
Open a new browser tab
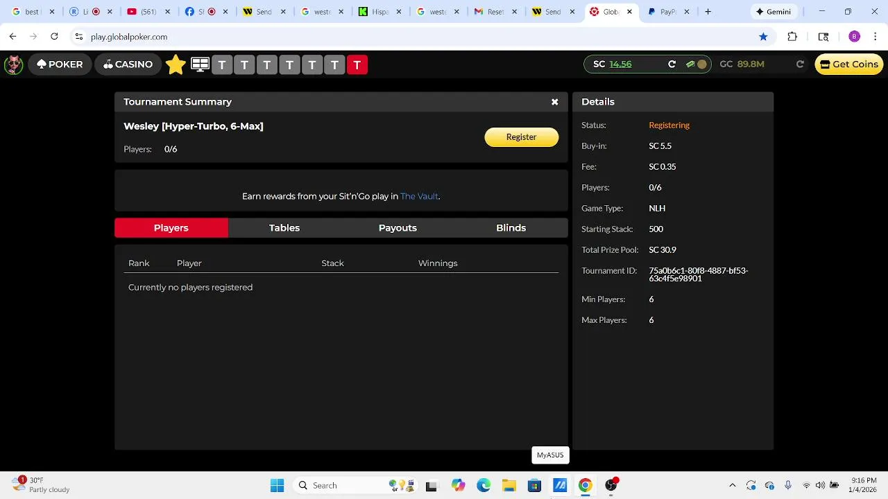coord(708,12)
